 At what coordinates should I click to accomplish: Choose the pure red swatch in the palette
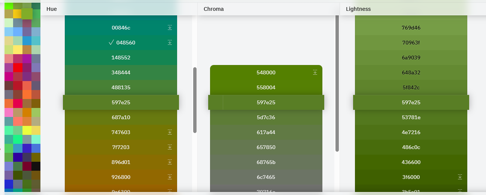(x=18, y=68)
